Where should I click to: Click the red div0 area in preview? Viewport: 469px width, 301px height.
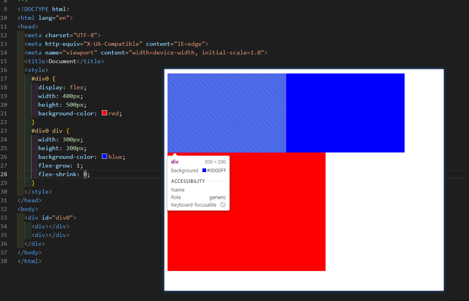point(247,212)
